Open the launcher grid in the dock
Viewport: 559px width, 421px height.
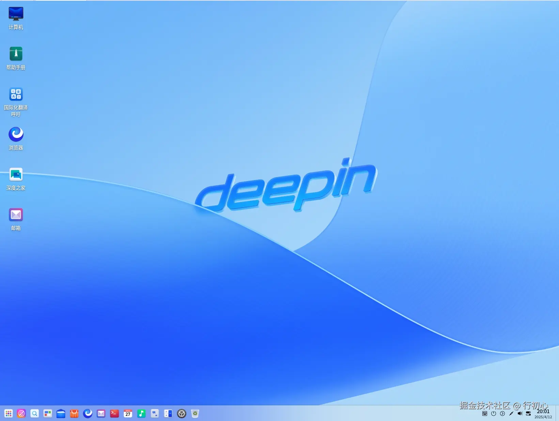pyautogui.click(x=9, y=414)
